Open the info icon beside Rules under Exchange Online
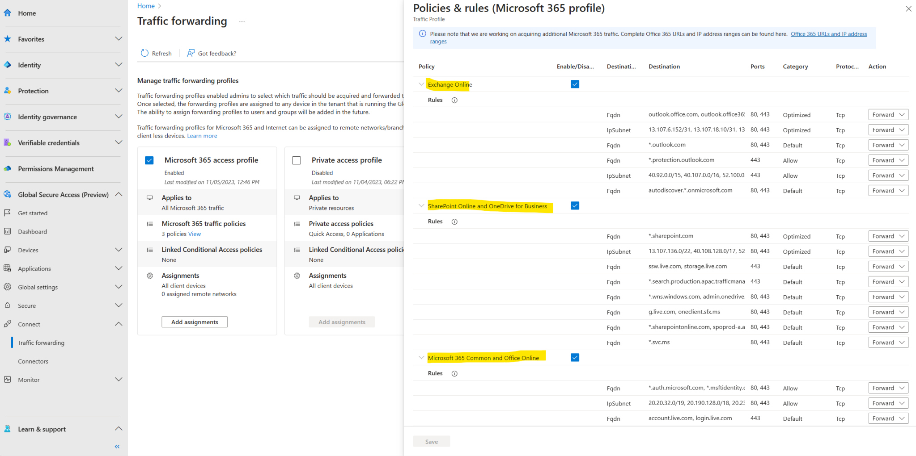 coord(454,100)
